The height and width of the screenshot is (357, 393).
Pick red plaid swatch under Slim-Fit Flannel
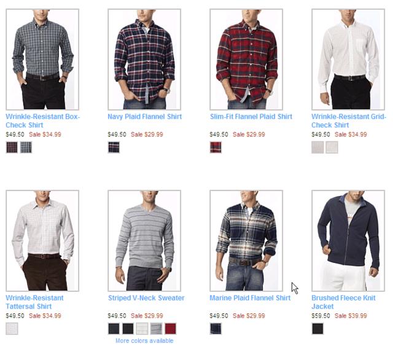tap(216, 147)
